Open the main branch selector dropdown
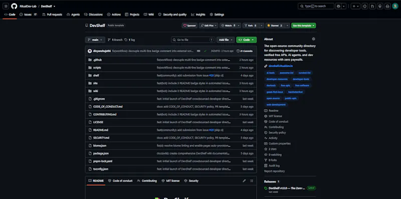Viewport: 401px width, 199px height. pyautogui.click(x=95, y=40)
